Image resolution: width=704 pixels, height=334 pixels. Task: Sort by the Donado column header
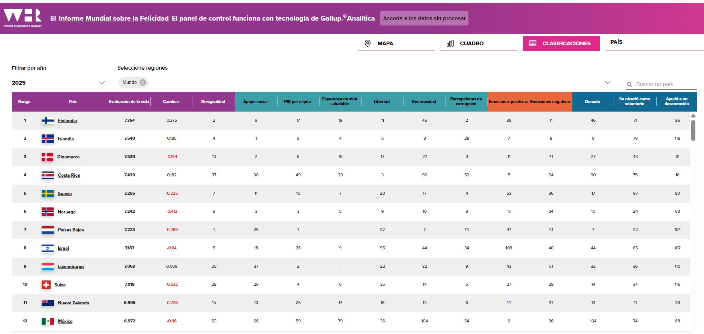pyautogui.click(x=593, y=102)
